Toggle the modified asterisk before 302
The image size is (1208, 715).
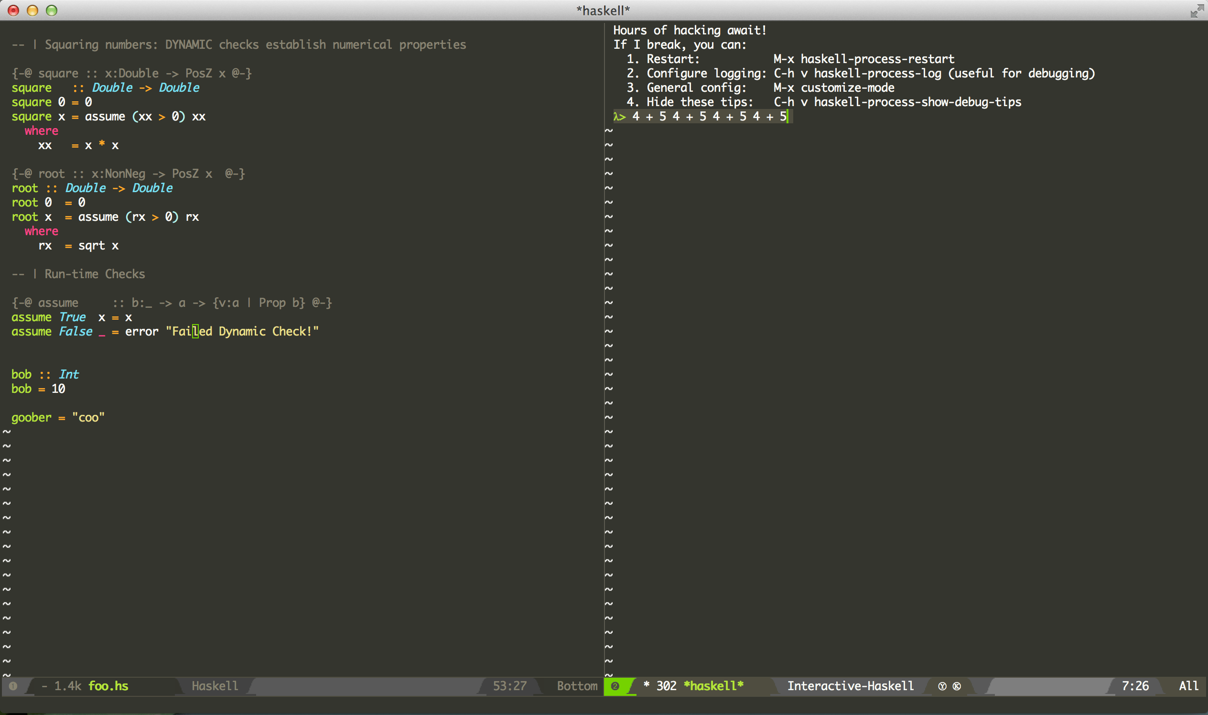coord(646,686)
